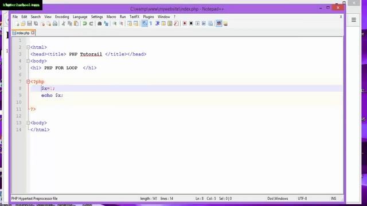Click the UTF-8 encoding in status bar

[302, 199]
